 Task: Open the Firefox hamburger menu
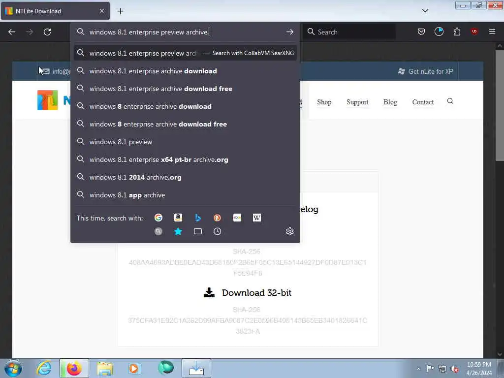click(492, 31)
